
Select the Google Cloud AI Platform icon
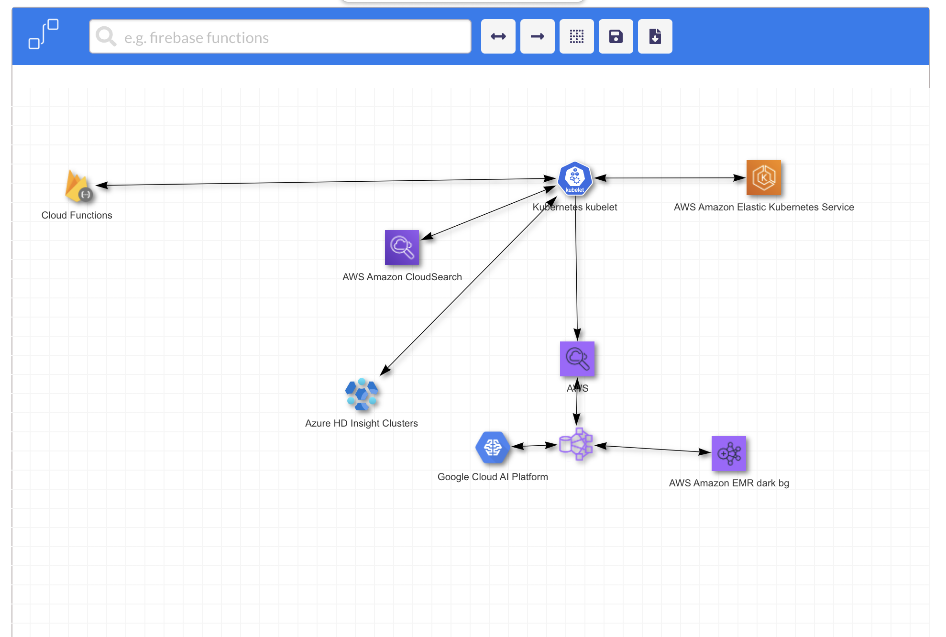[493, 448]
